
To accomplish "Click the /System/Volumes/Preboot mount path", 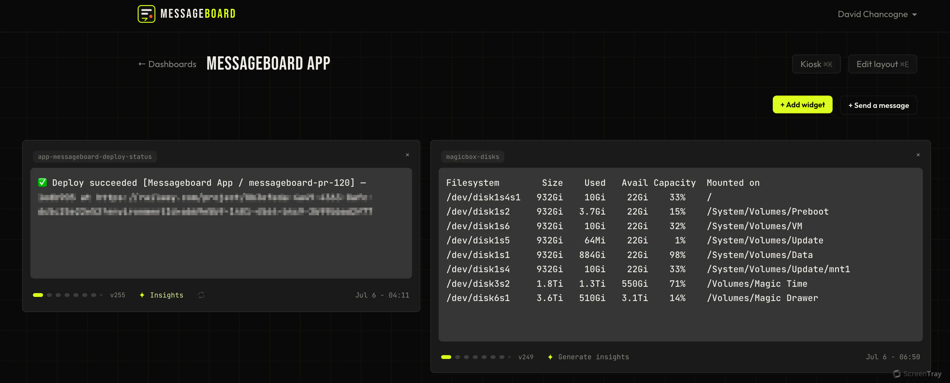I will (768, 211).
